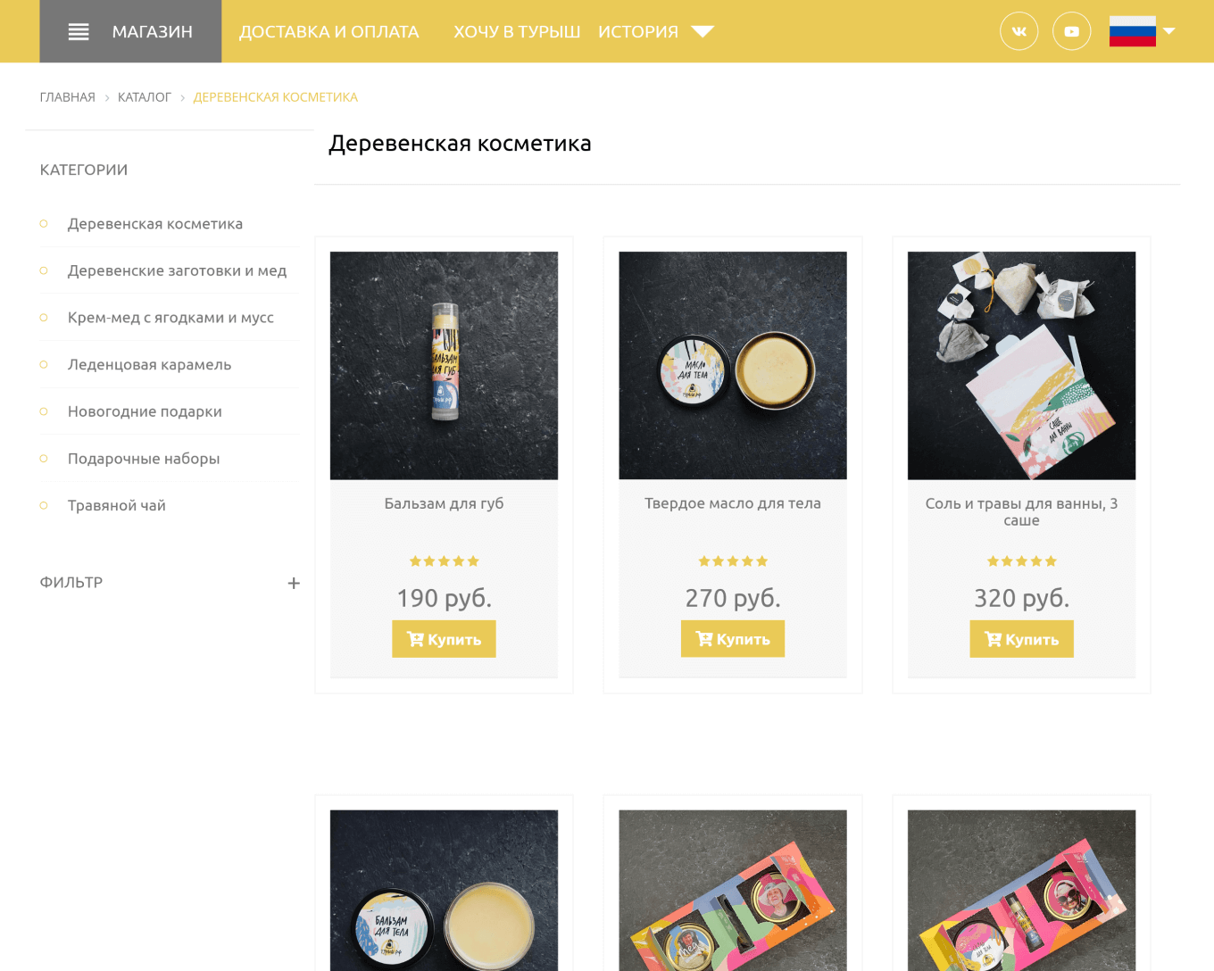This screenshot has height=971, width=1214.
Task: Open the VK social network icon
Action: pos(1019,31)
